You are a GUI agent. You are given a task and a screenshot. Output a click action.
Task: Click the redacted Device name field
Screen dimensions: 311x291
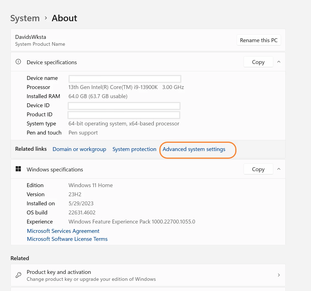coord(125,79)
